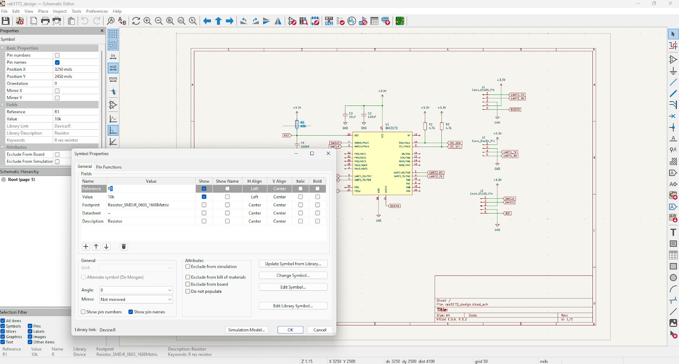Select Place Symbol tool (op-amp icon)
The height and width of the screenshot is (364, 679).
click(673, 59)
